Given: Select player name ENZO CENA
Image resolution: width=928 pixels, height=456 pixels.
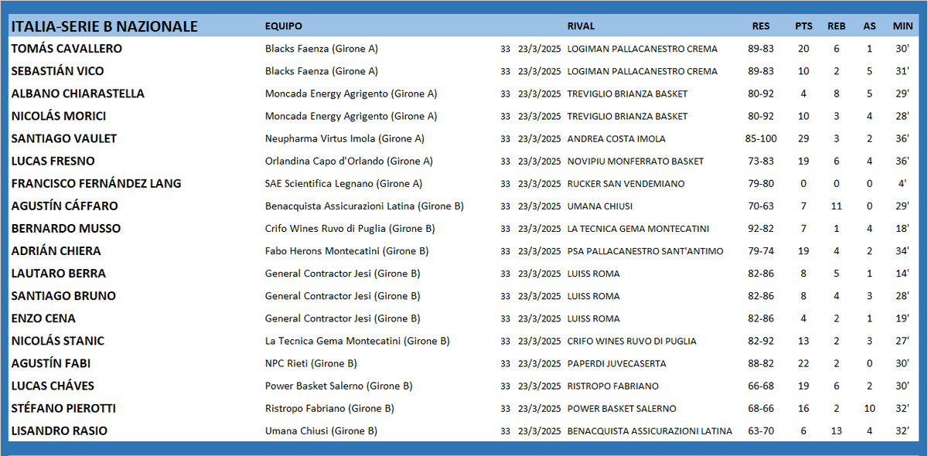Looking at the screenshot, I should (43, 318).
